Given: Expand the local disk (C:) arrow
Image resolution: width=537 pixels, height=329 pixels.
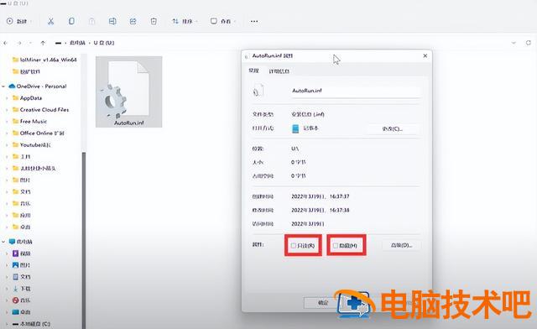Looking at the screenshot, I should tap(7, 324).
